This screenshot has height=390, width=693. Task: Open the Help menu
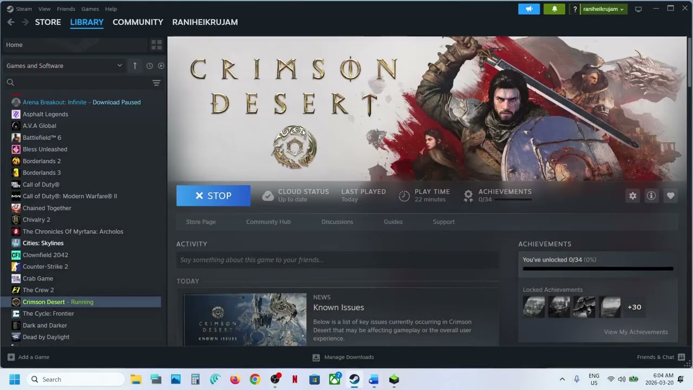[x=111, y=9]
